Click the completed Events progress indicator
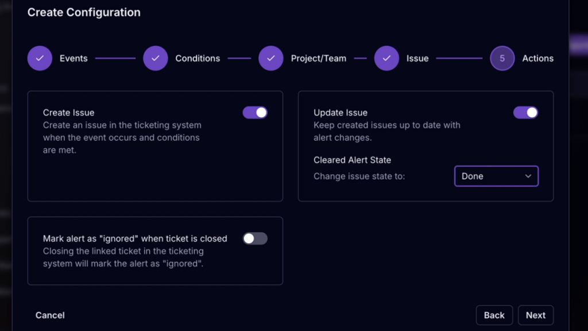Viewport: 588px width, 331px height. [x=40, y=58]
